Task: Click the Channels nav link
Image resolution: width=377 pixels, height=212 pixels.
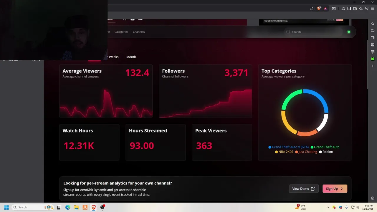Action: tap(139, 32)
